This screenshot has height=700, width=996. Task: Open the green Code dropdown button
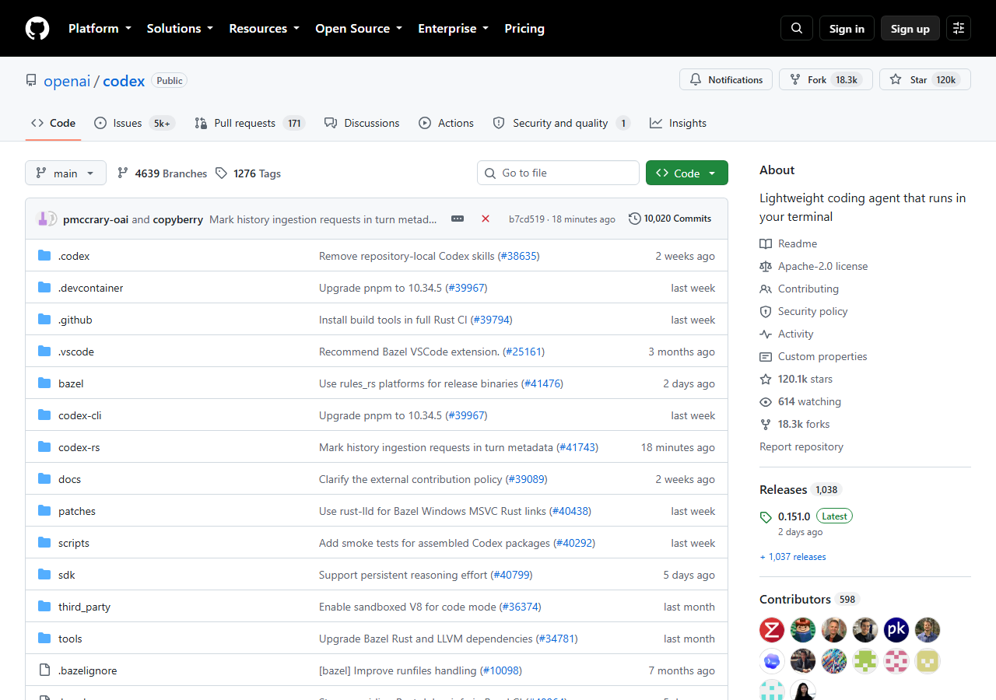click(x=687, y=173)
